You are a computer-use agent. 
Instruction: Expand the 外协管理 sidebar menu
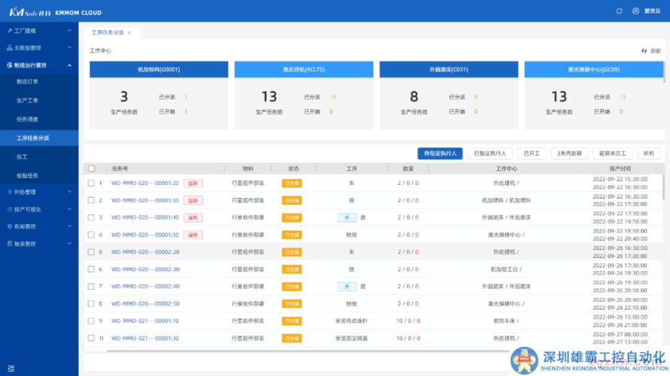pyautogui.click(x=69, y=192)
